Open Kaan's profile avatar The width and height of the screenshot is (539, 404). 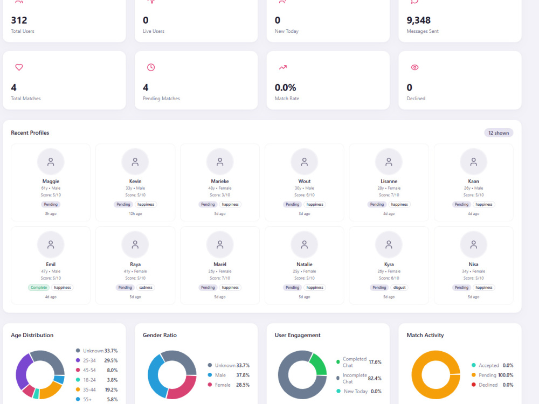point(473,162)
